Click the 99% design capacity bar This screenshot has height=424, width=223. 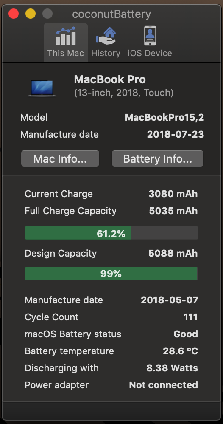click(x=111, y=274)
